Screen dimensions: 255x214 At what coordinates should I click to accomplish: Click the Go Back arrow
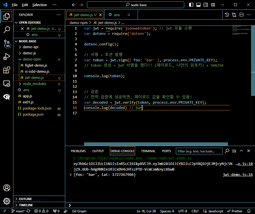[x=74, y=5]
